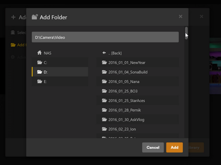Click the NAS home icon

(39, 53)
